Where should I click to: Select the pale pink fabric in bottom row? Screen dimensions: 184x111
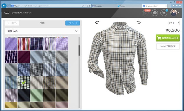click(x=62, y=105)
